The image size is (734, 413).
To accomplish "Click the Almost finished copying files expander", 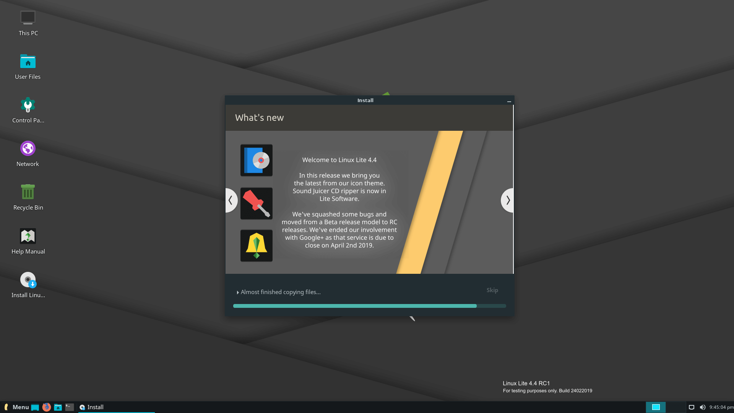I will tap(237, 292).
